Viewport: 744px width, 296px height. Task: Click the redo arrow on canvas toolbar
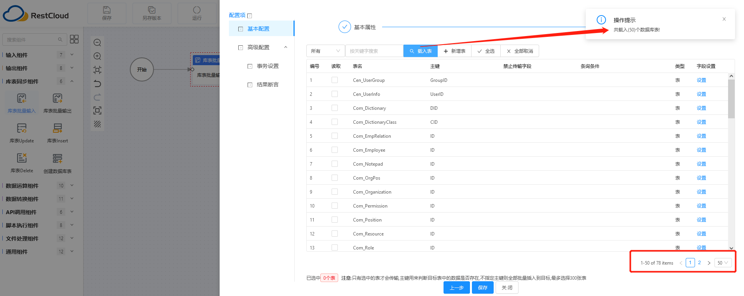[x=98, y=97]
